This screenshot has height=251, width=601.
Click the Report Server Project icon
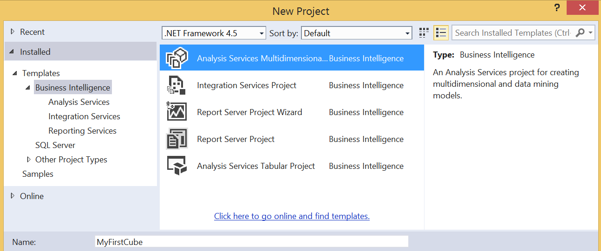(x=176, y=139)
